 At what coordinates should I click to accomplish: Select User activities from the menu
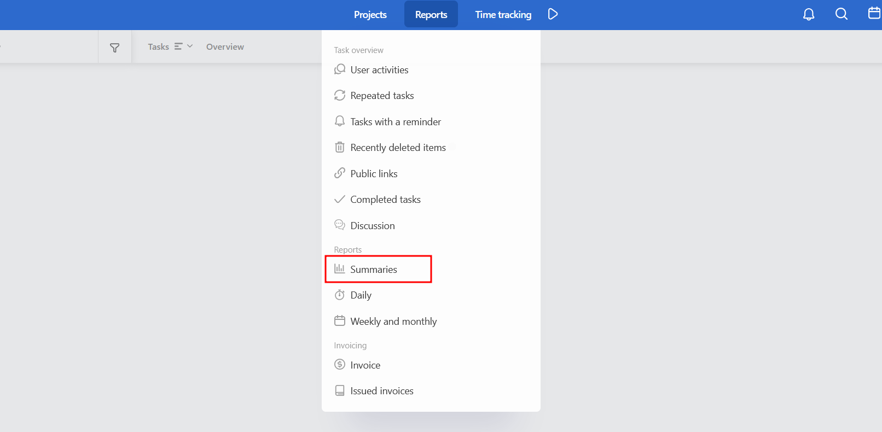379,70
